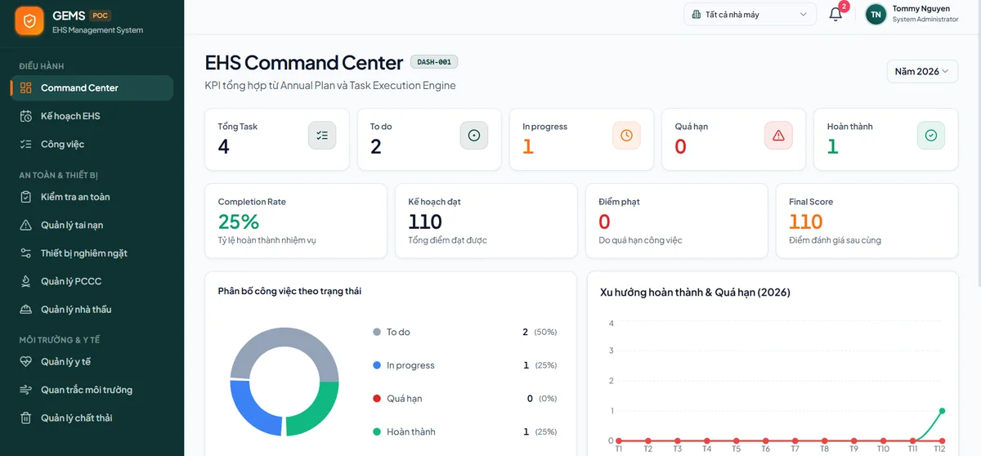Click the red Quá hạn legend dot
This screenshot has height=456, width=981.
(x=377, y=399)
